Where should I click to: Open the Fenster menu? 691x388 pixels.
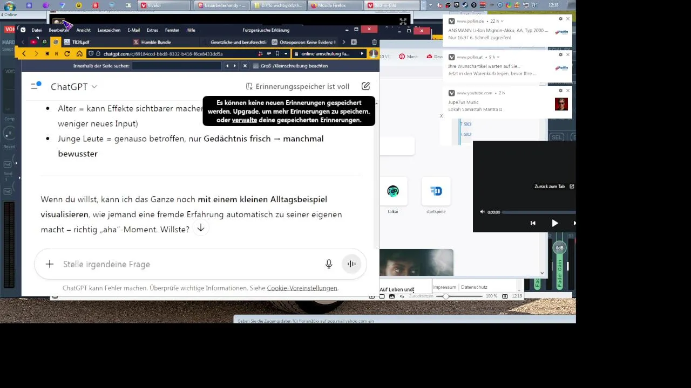point(172,30)
